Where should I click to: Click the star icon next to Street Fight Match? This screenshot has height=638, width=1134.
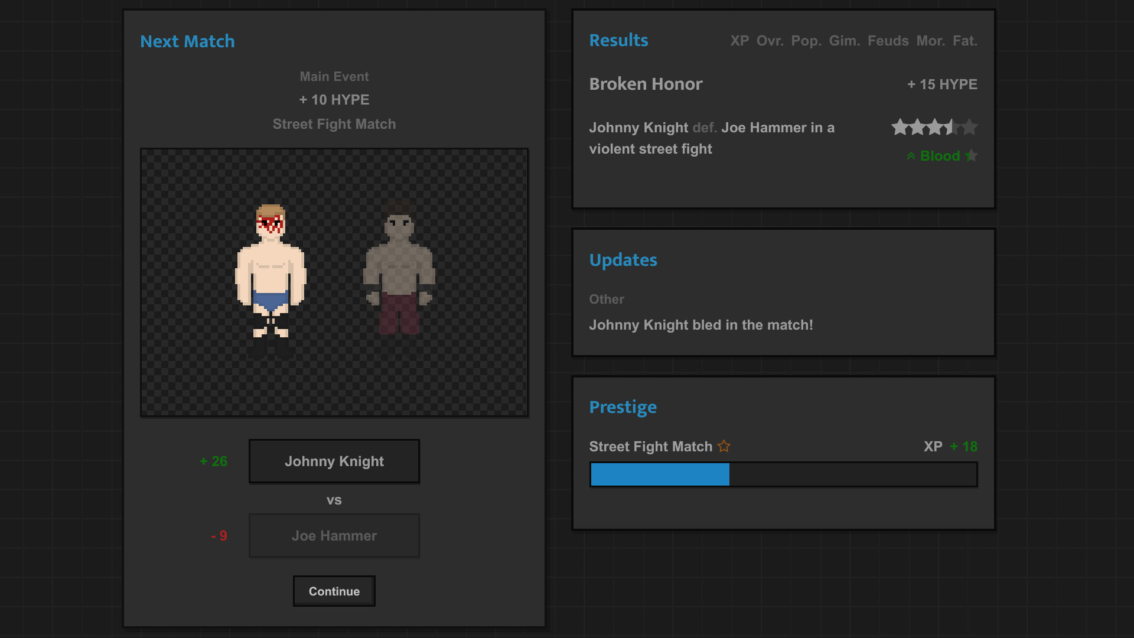(724, 447)
